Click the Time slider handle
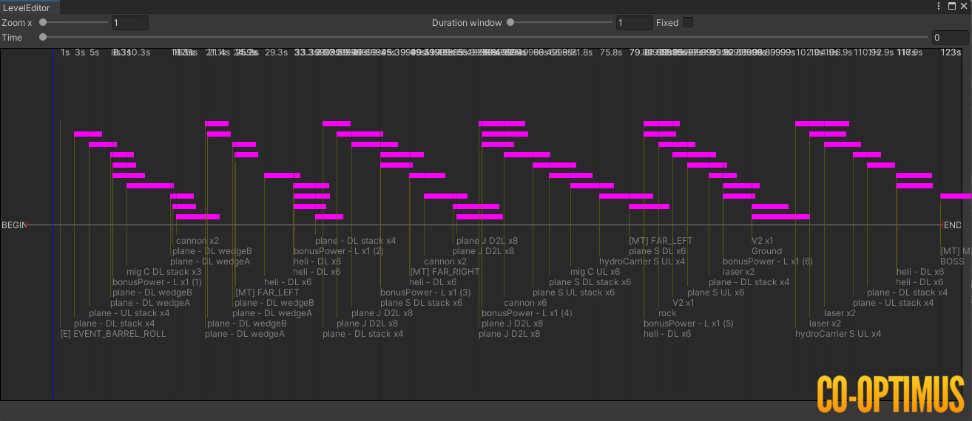972x421 pixels. coord(43,37)
